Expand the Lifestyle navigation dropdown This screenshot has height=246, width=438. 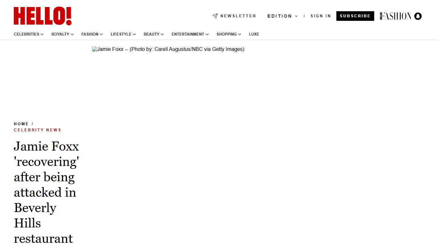123,34
